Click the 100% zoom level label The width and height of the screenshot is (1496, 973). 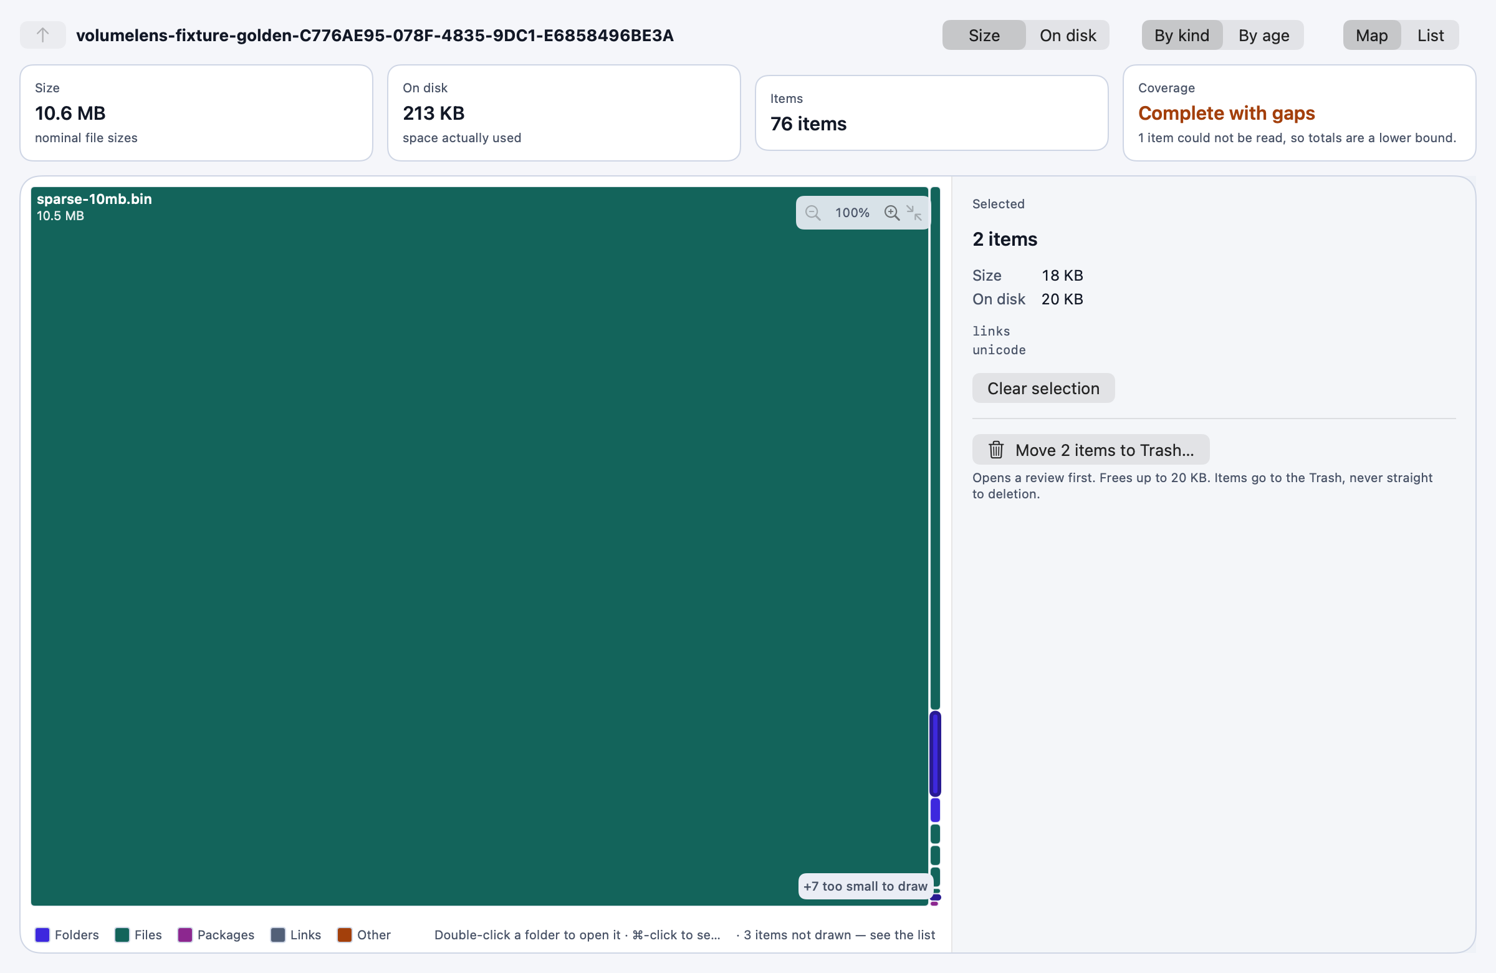[852, 213]
